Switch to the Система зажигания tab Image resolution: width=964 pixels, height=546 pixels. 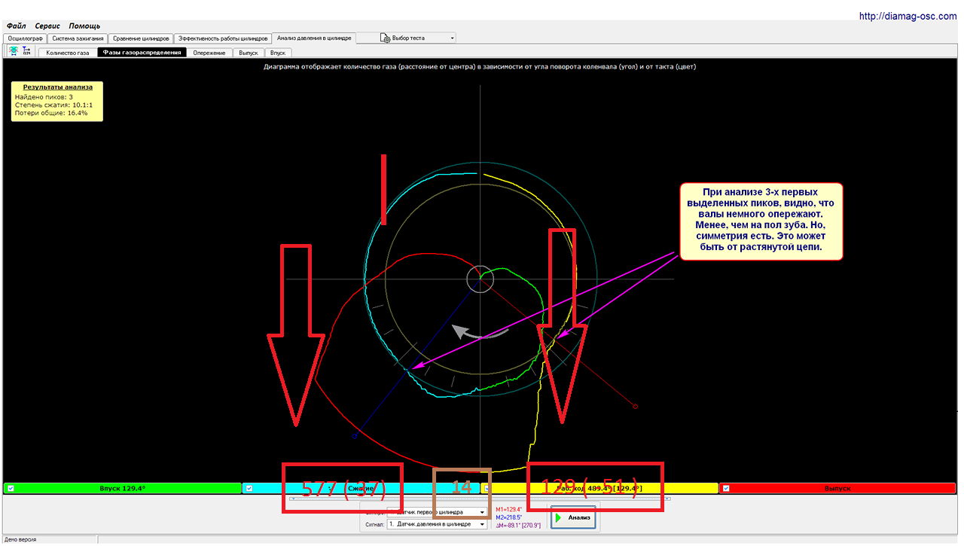pyautogui.click(x=77, y=38)
